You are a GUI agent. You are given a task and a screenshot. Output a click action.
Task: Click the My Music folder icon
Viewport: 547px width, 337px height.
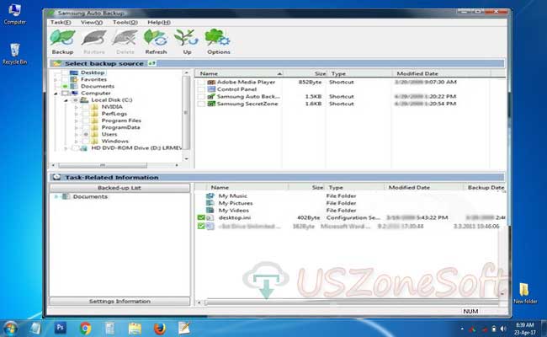tap(210, 196)
